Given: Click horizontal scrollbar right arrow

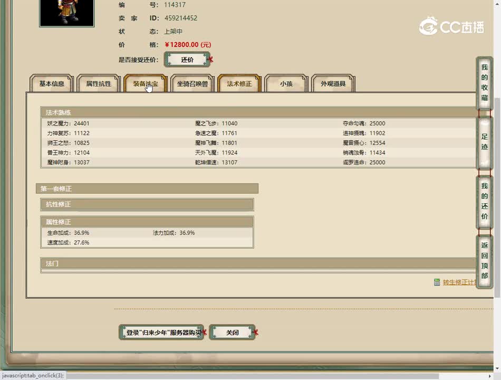Looking at the screenshot, I should click(490, 376).
